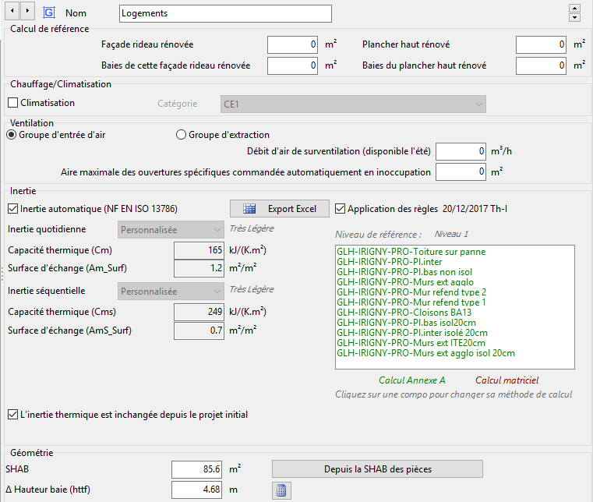Image resolution: width=593 pixels, height=502 pixels.
Task: Click the Niveau 1 reference level text
Action: point(451,234)
